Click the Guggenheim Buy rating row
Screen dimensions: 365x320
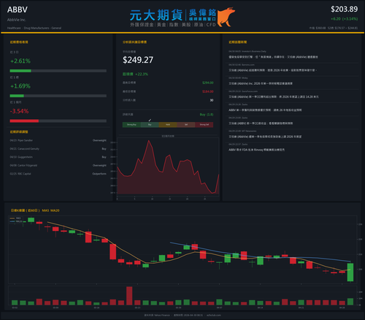click(x=58, y=157)
